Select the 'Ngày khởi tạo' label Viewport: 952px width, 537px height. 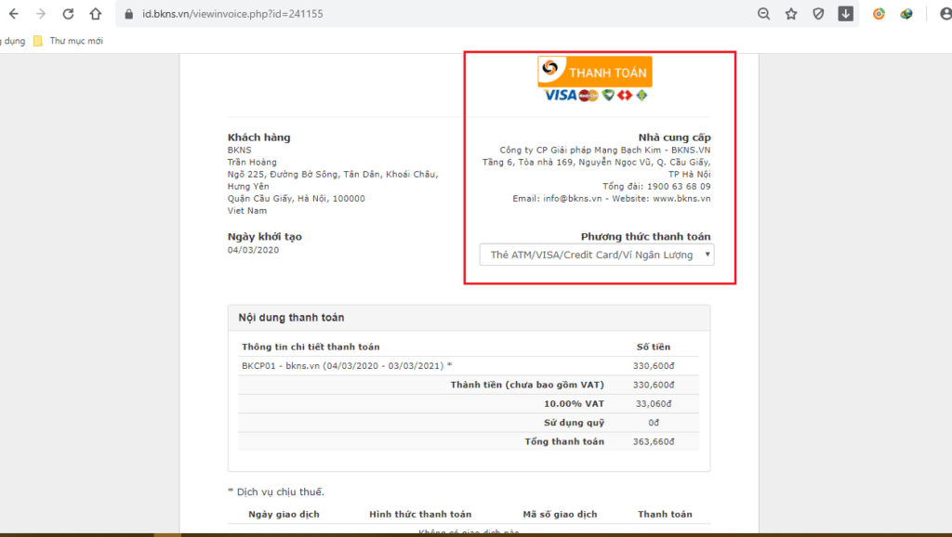(x=265, y=237)
